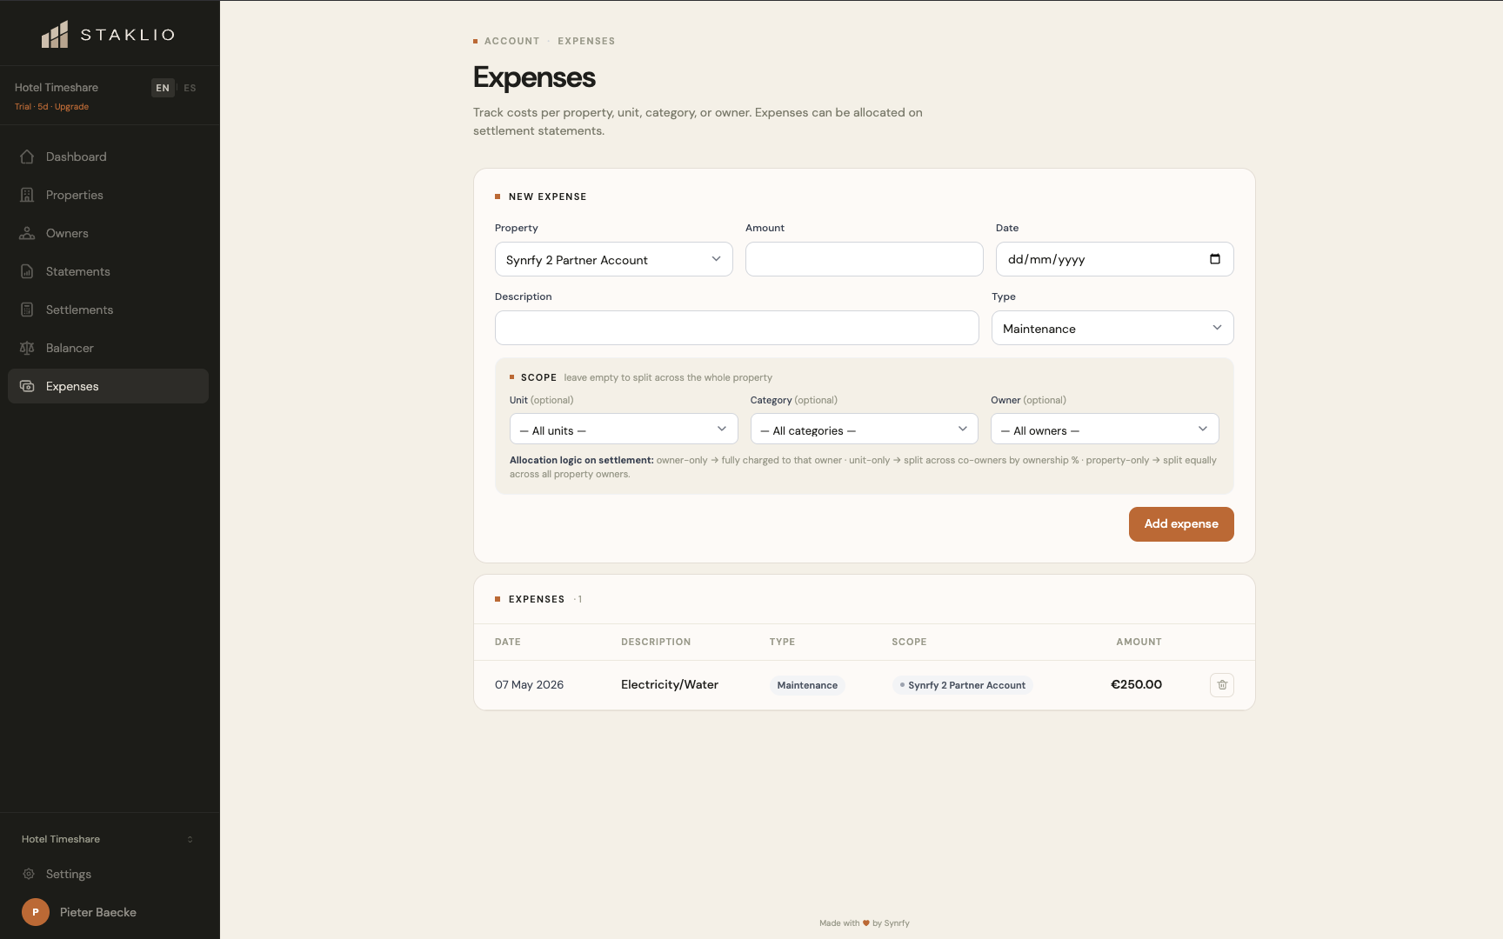Click the Expenses breadcrumb
This screenshot has height=939, width=1503.
586,41
